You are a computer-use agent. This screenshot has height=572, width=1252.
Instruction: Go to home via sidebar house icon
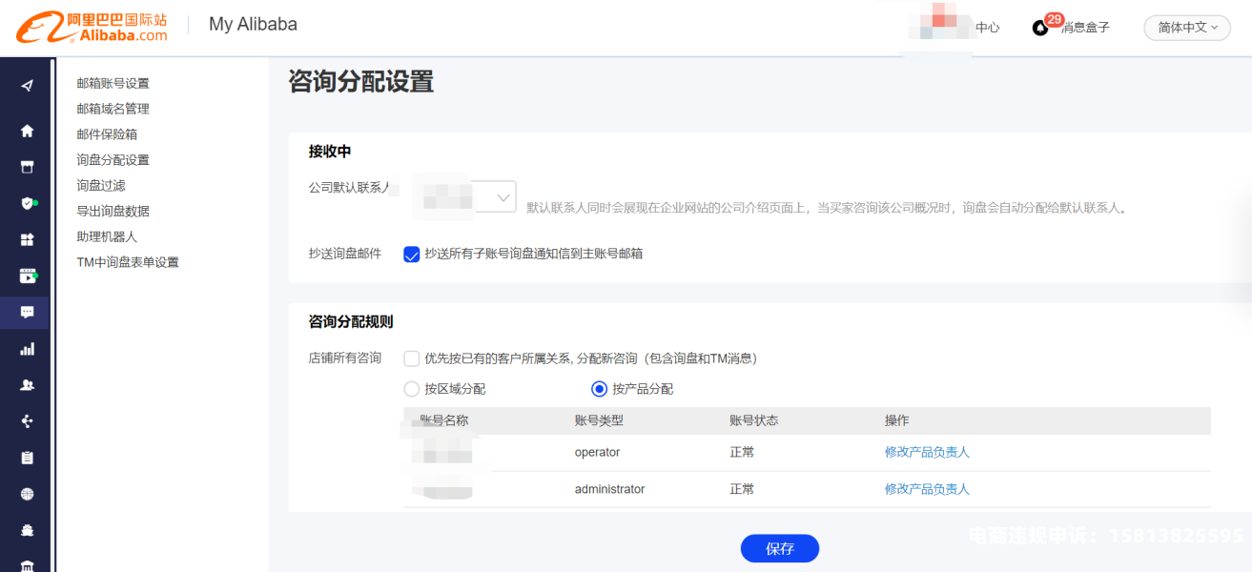[x=27, y=131]
